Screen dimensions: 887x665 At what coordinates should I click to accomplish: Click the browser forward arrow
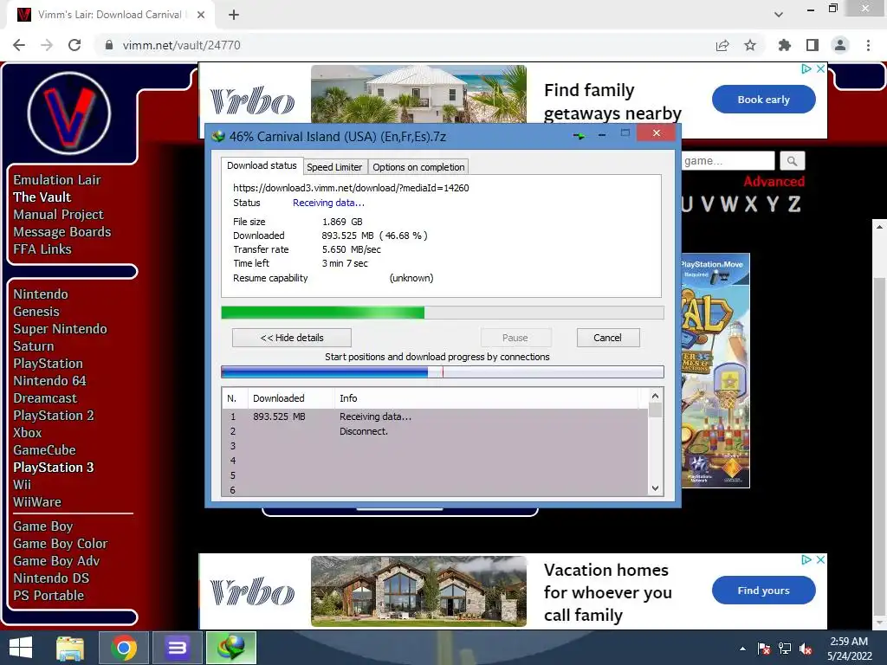[47, 45]
